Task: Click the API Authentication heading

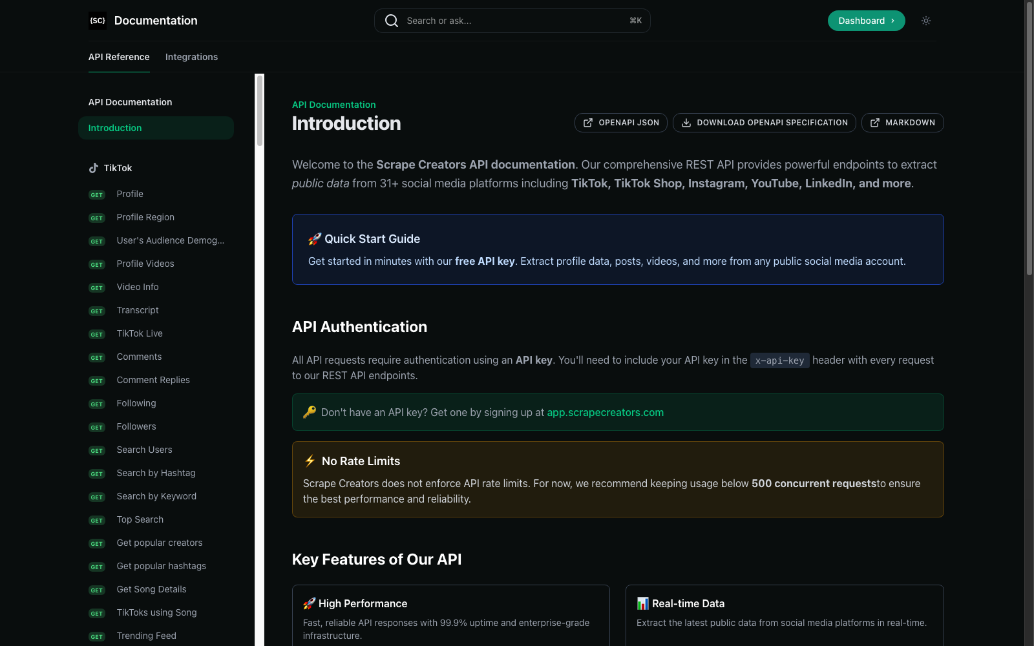Action: [x=359, y=327]
